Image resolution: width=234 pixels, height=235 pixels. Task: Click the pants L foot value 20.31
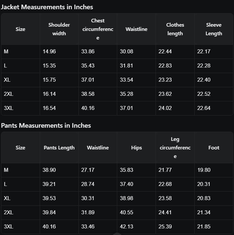pyautogui.click(x=204, y=184)
